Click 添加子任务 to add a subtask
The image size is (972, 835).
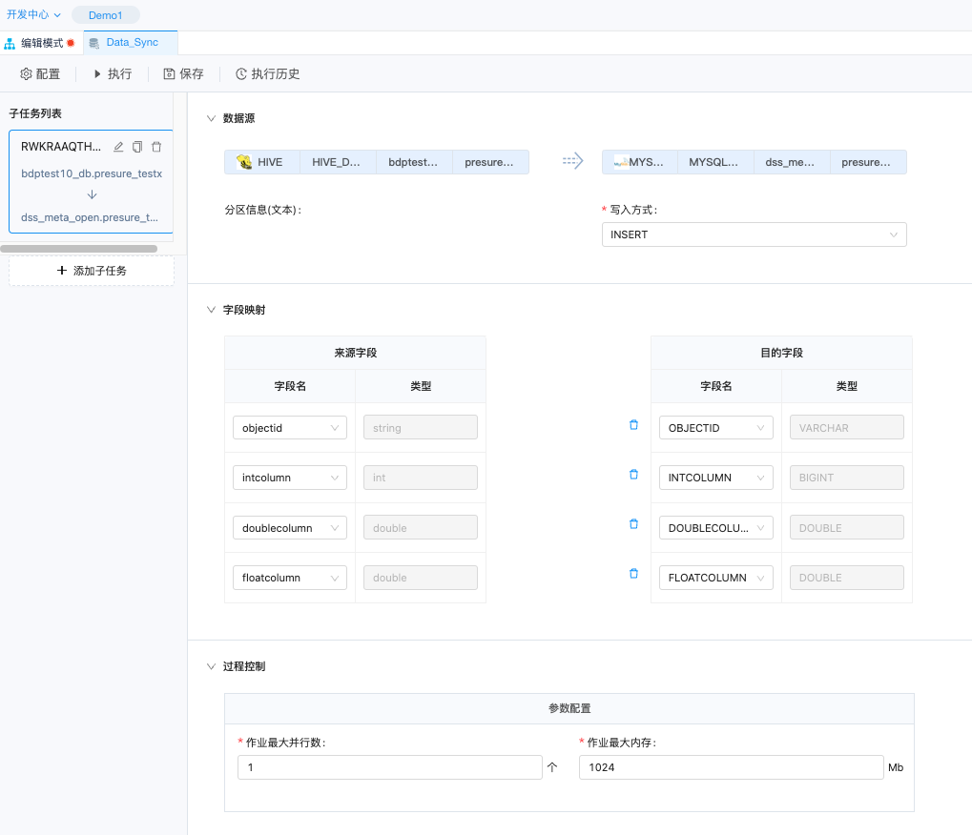tap(92, 271)
